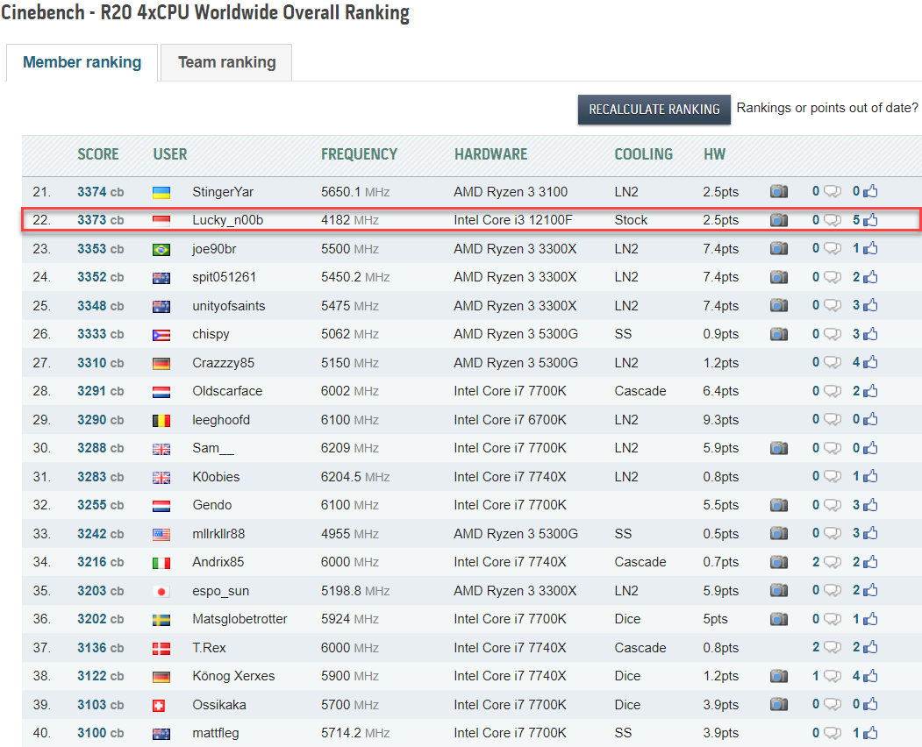Viewport: 922px width, 747px height.
Task: View camera picture icon for chispy's entry
Action: (778, 334)
